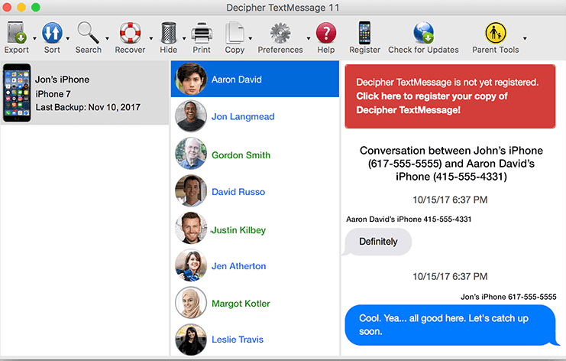Click the Copy documents icon
This screenshot has height=361, width=566.
click(x=234, y=33)
